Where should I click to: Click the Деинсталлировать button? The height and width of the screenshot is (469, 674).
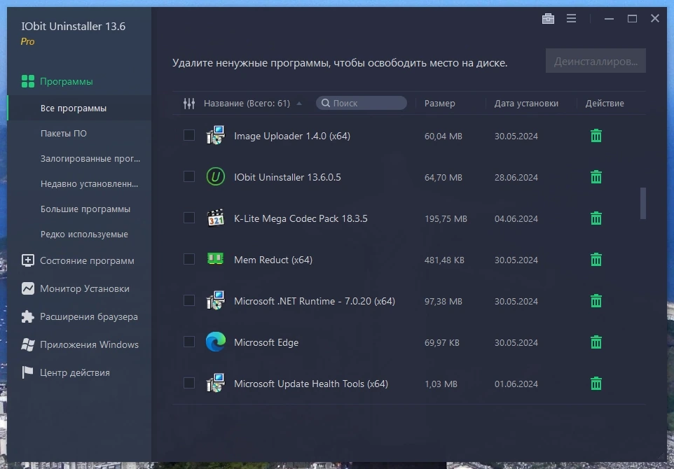(596, 61)
